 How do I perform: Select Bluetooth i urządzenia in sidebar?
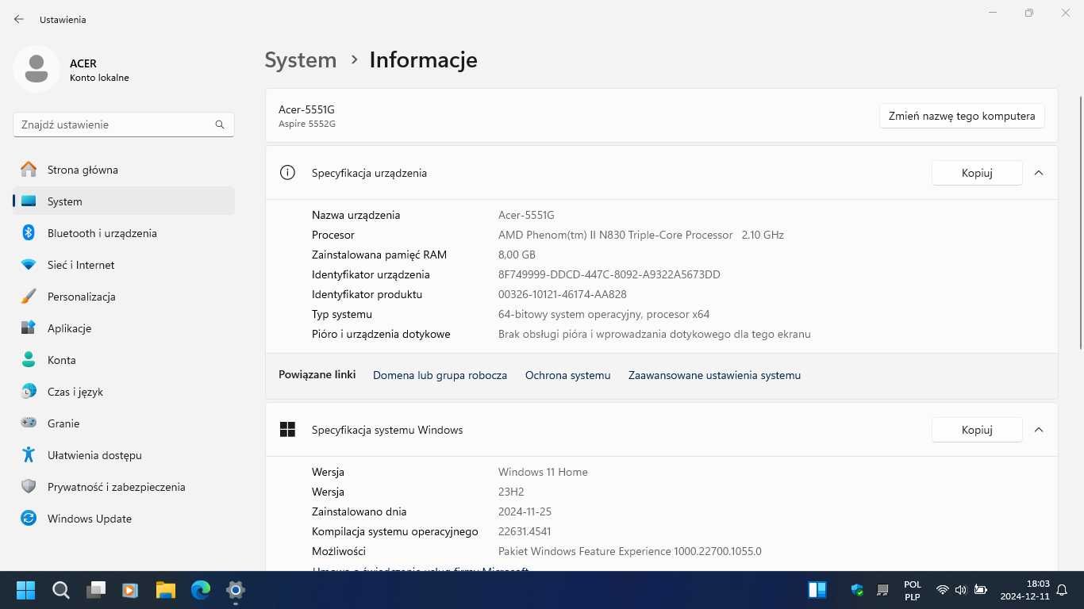(x=124, y=232)
